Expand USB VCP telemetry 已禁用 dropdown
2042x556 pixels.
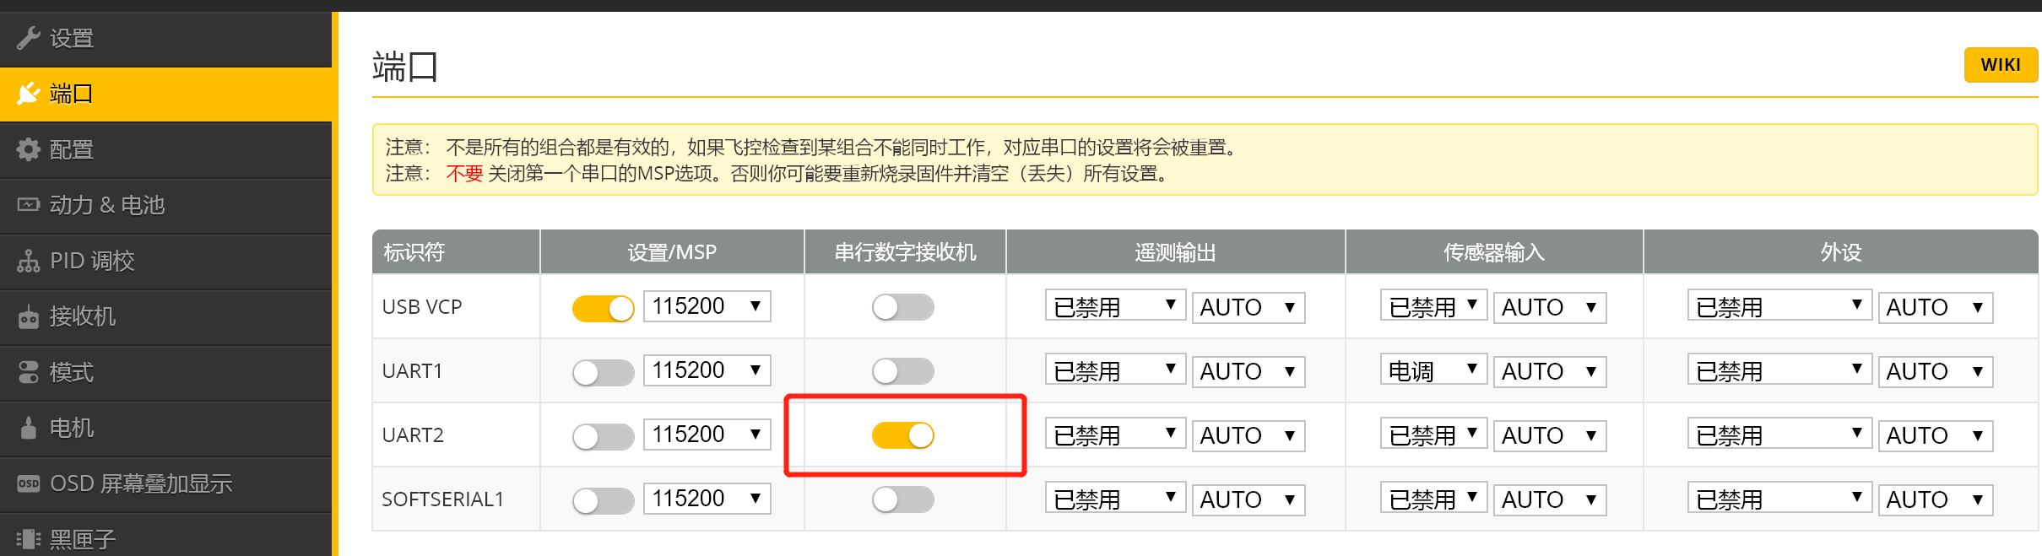point(1115,305)
